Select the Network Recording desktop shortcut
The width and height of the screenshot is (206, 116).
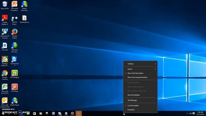click(x=14, y=47)
